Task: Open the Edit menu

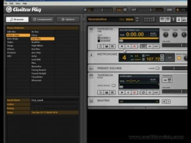Action: (11, 3)
